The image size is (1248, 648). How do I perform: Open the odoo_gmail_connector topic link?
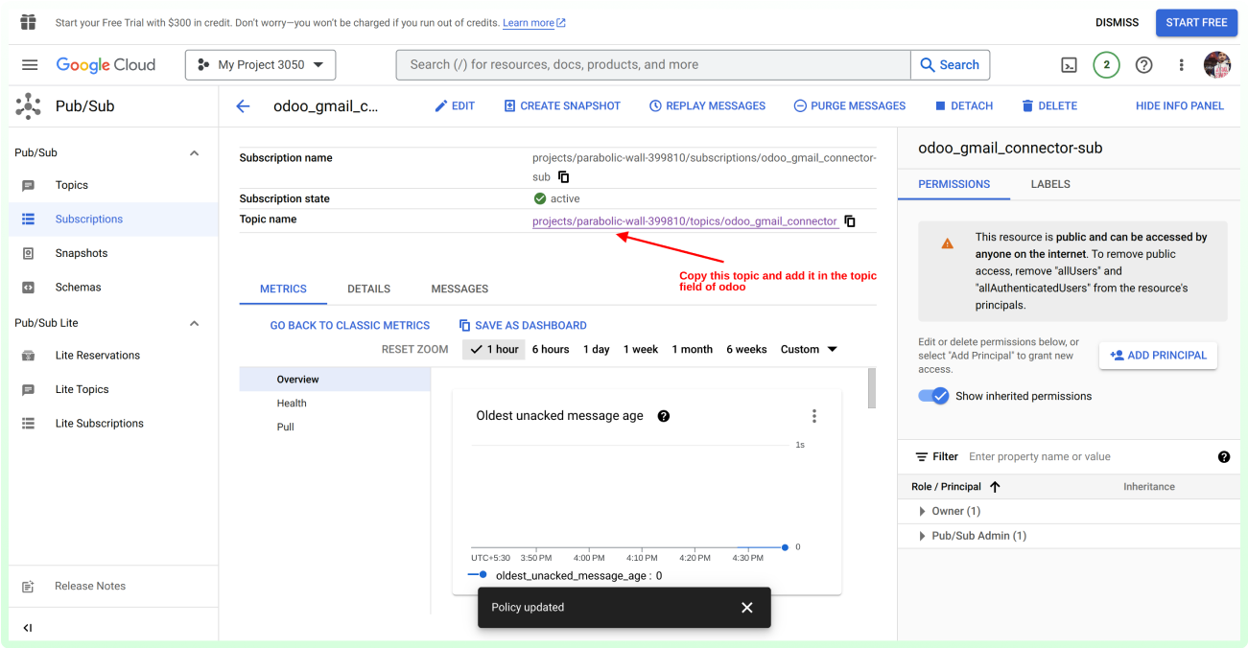[684, 221]
